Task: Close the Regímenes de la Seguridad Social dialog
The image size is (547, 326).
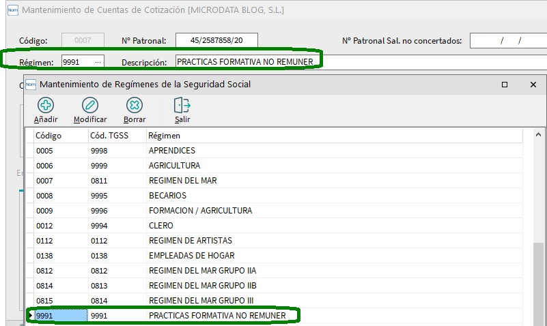Action: [533, 85]
